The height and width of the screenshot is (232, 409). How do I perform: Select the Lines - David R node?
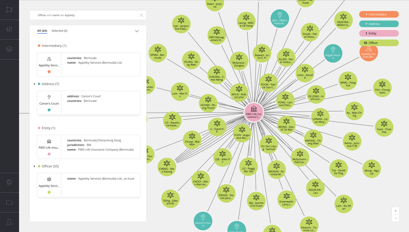pyautogui.click(x=305, y=73)
